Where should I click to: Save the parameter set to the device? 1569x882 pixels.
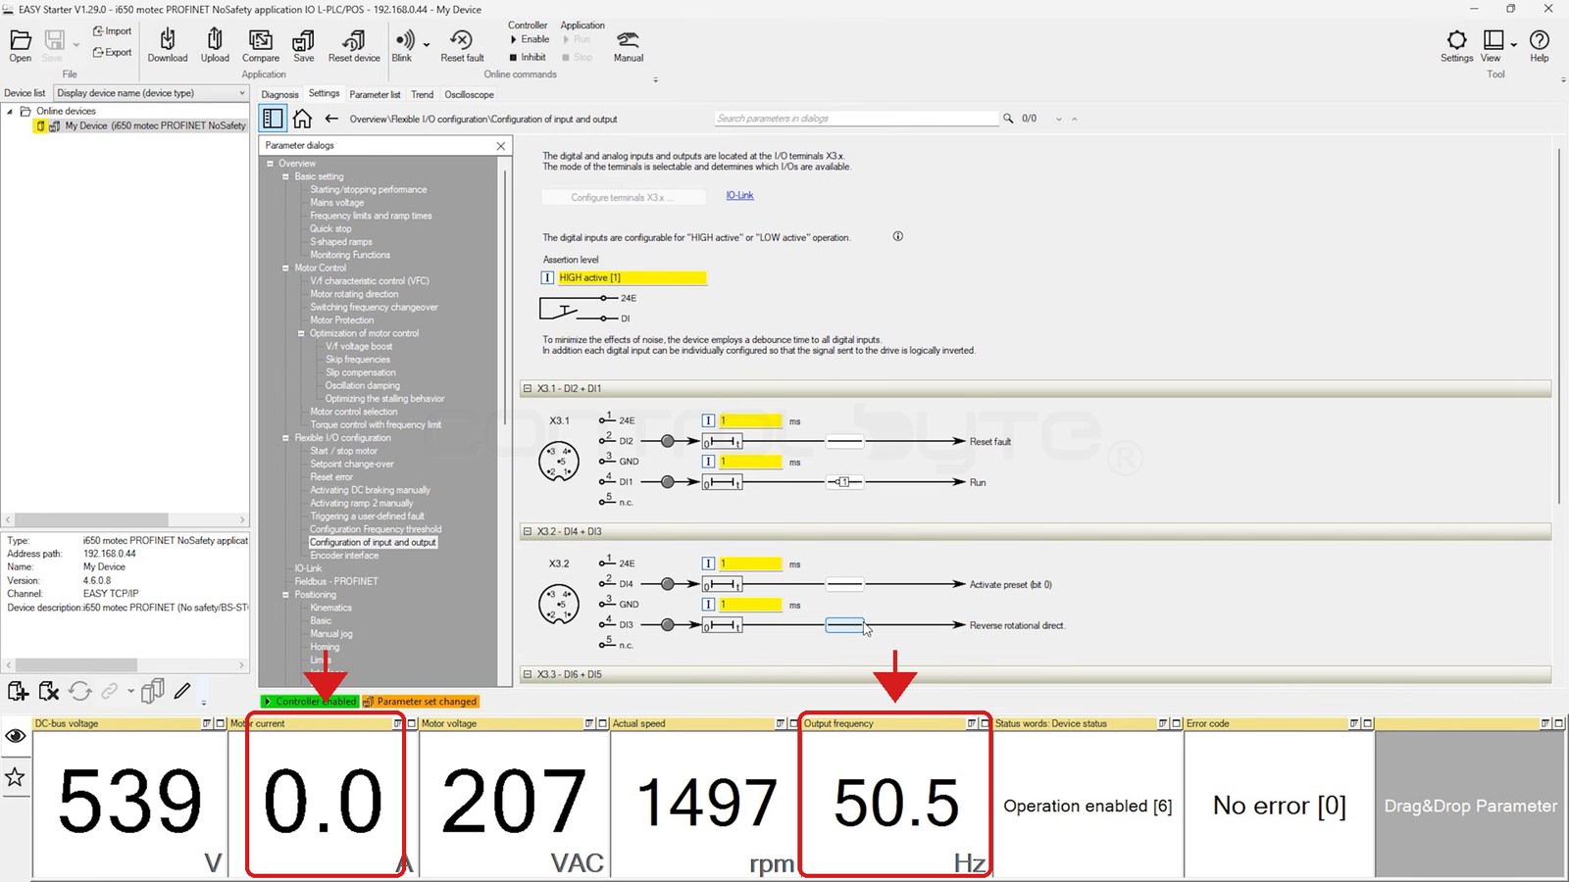click(304, 44)
